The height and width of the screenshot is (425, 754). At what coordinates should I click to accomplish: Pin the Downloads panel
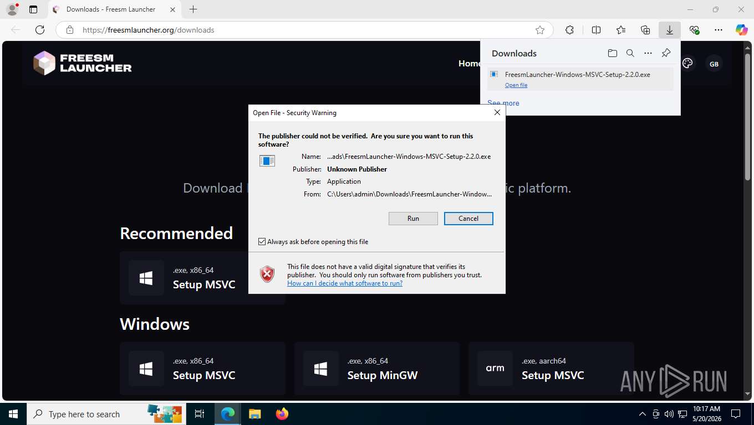click(666, 53)
